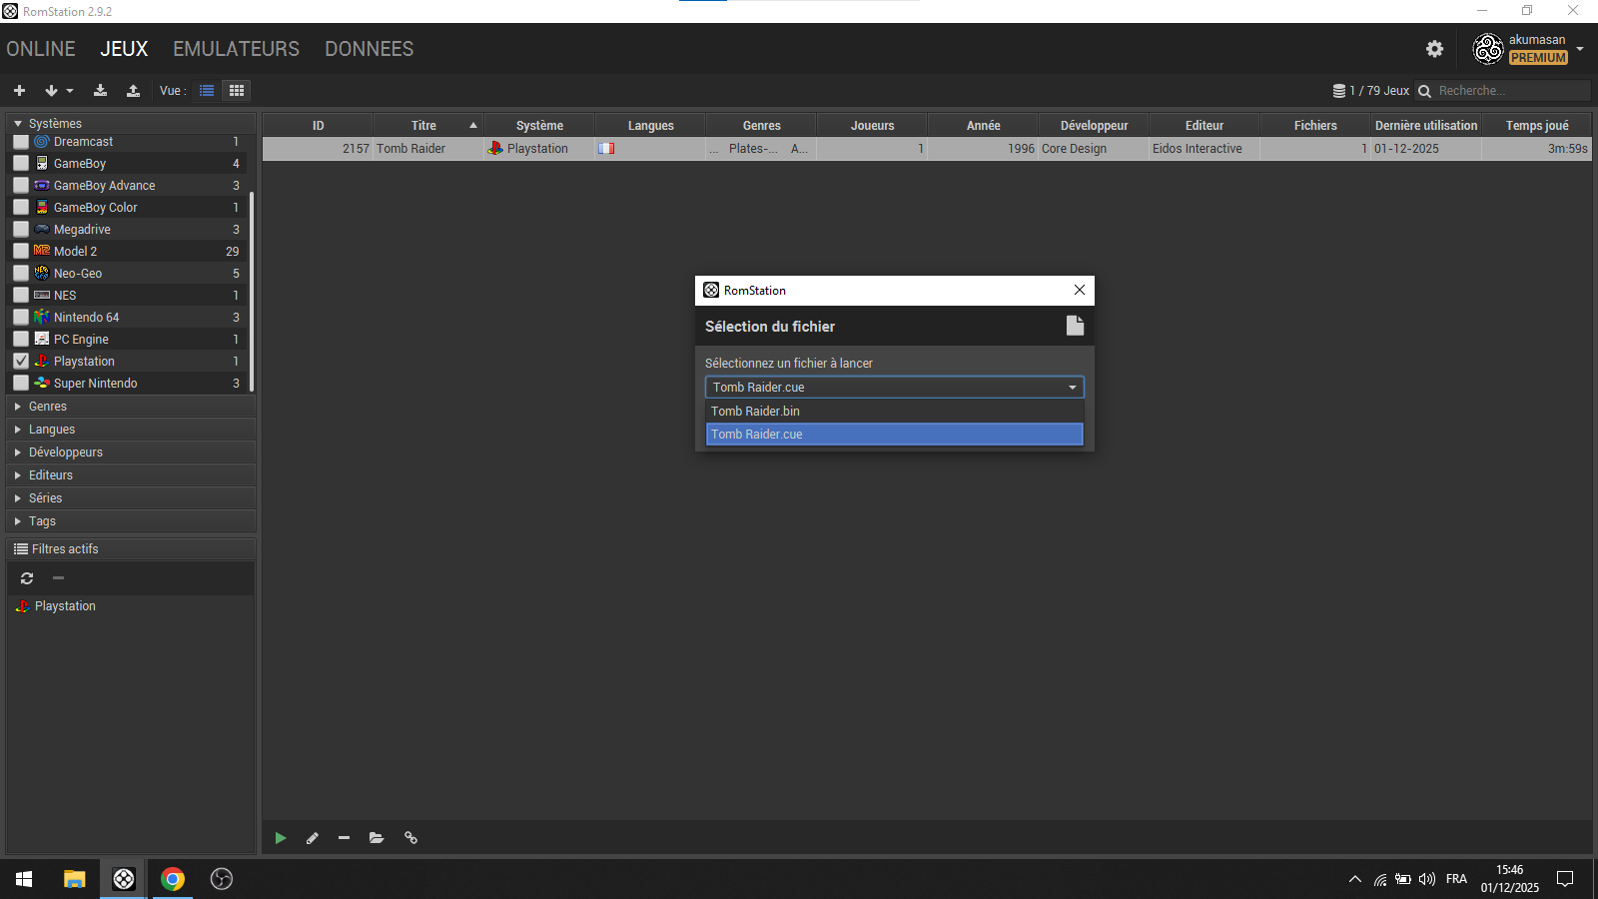1598x899 pixels.
Task: Open the file selection combo box
Action: (x=894, y=388)
